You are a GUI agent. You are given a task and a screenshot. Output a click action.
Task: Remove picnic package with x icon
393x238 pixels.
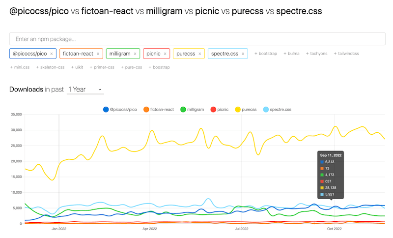(165, 54)
